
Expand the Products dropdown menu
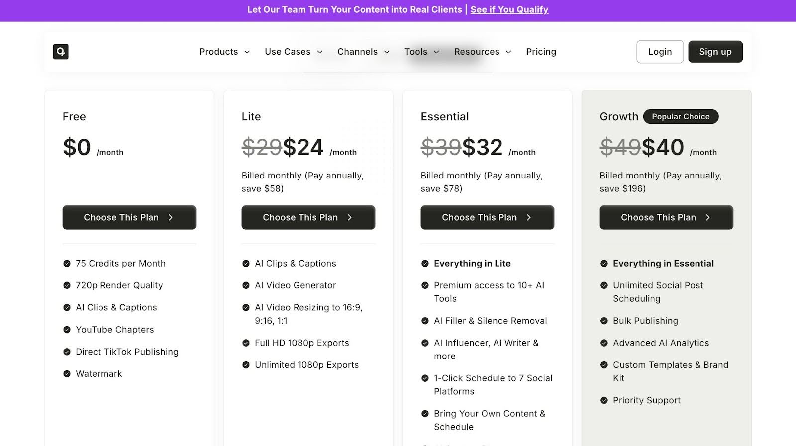point(224,52)
